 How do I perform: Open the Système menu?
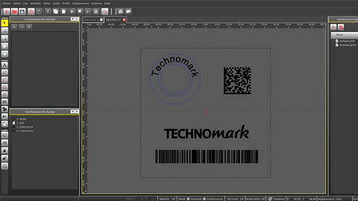(x=97, y=4)
